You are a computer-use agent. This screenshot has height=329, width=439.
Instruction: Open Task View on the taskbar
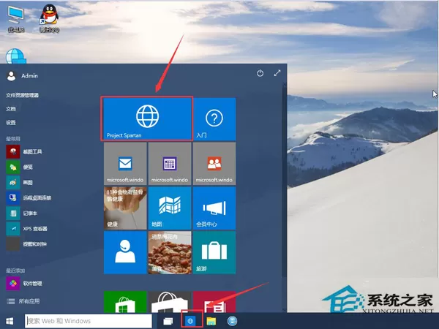(168, 321)
